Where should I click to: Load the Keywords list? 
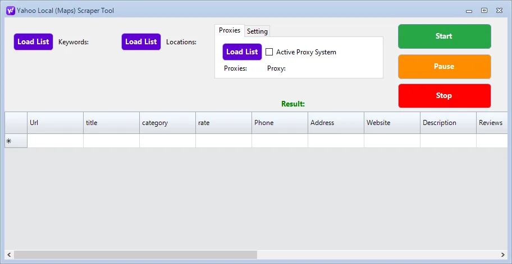tap(33, 42)
